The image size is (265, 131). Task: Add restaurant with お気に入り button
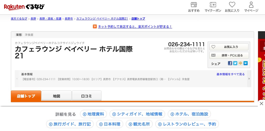tap(229, 47)
